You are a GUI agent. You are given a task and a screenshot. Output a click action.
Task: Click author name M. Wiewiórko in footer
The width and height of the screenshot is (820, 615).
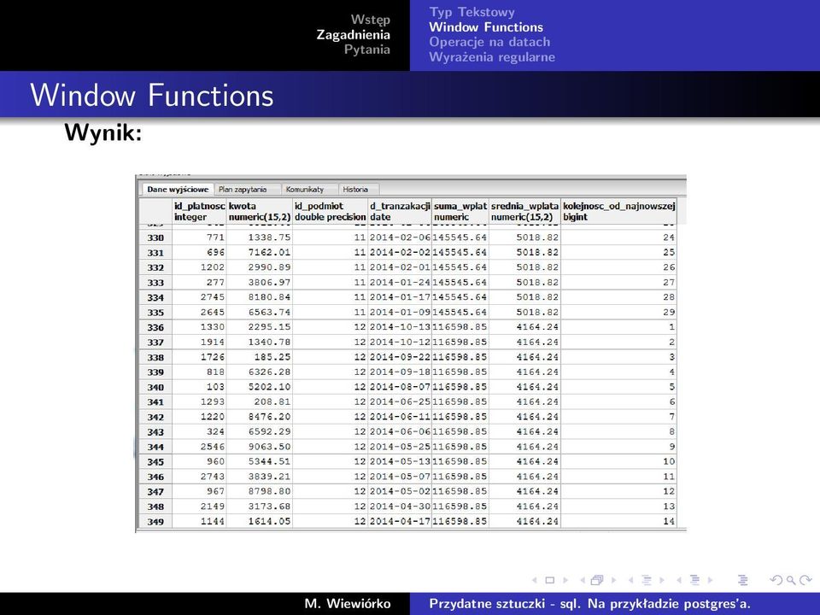coord(348,604)
